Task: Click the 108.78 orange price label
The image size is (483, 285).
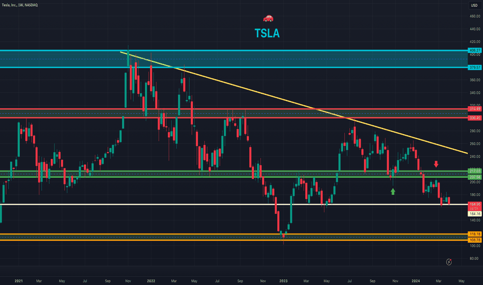Action: pos(475,240)
